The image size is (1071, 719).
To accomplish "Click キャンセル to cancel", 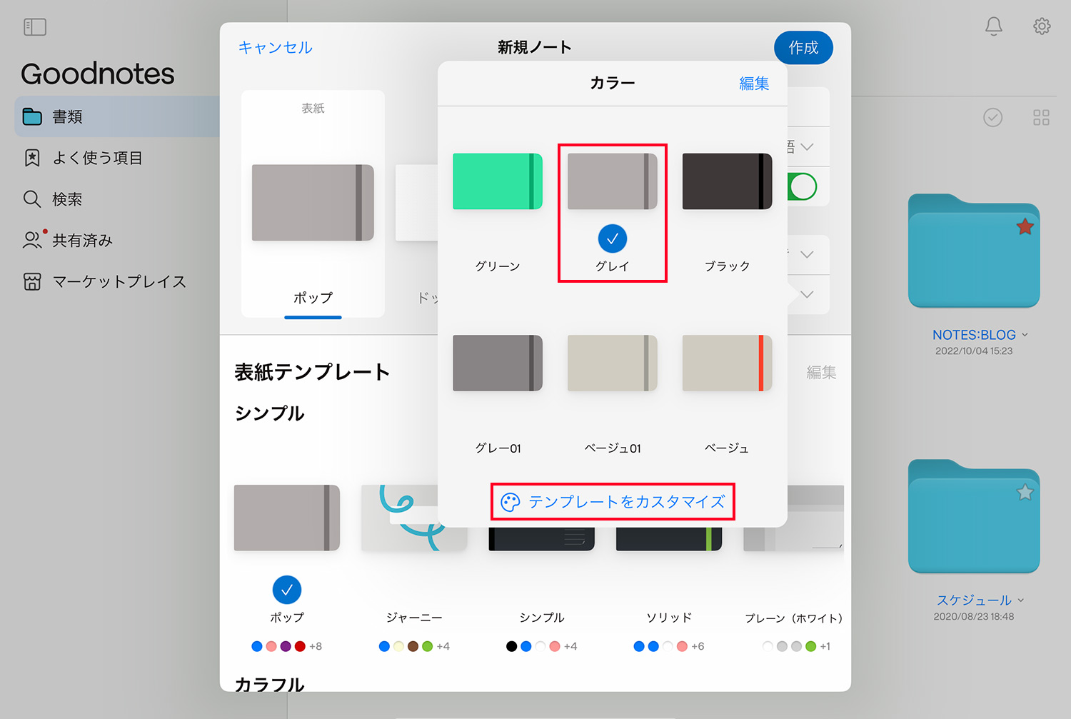I will click(275, 47).
